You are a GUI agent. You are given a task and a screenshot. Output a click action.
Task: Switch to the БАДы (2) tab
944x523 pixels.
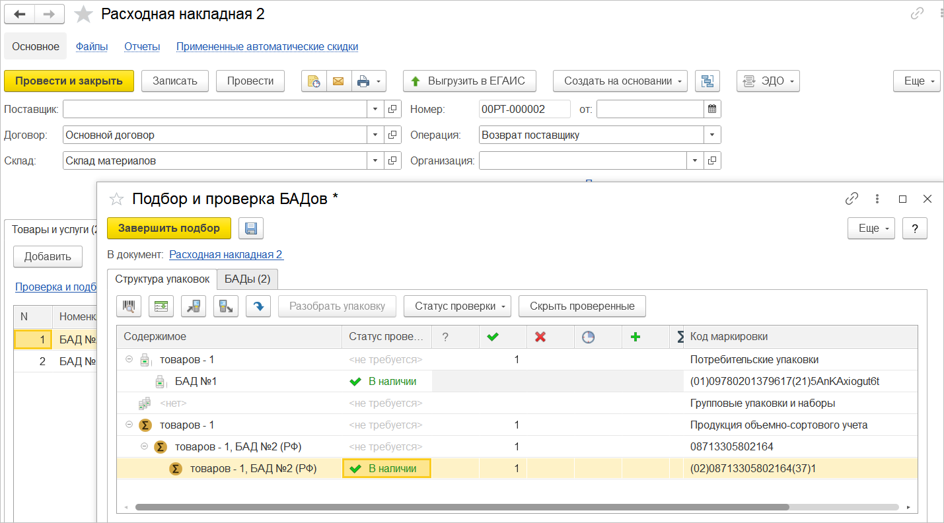pyautogui.click(x=248, y=279)
